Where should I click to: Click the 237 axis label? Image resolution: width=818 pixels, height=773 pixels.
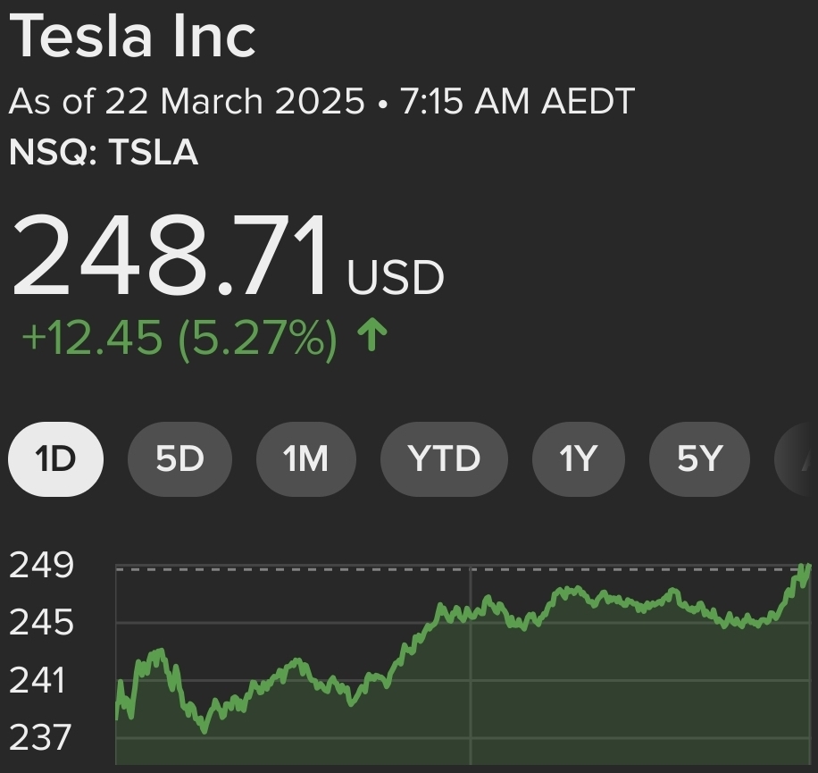(x=41, y=738)
